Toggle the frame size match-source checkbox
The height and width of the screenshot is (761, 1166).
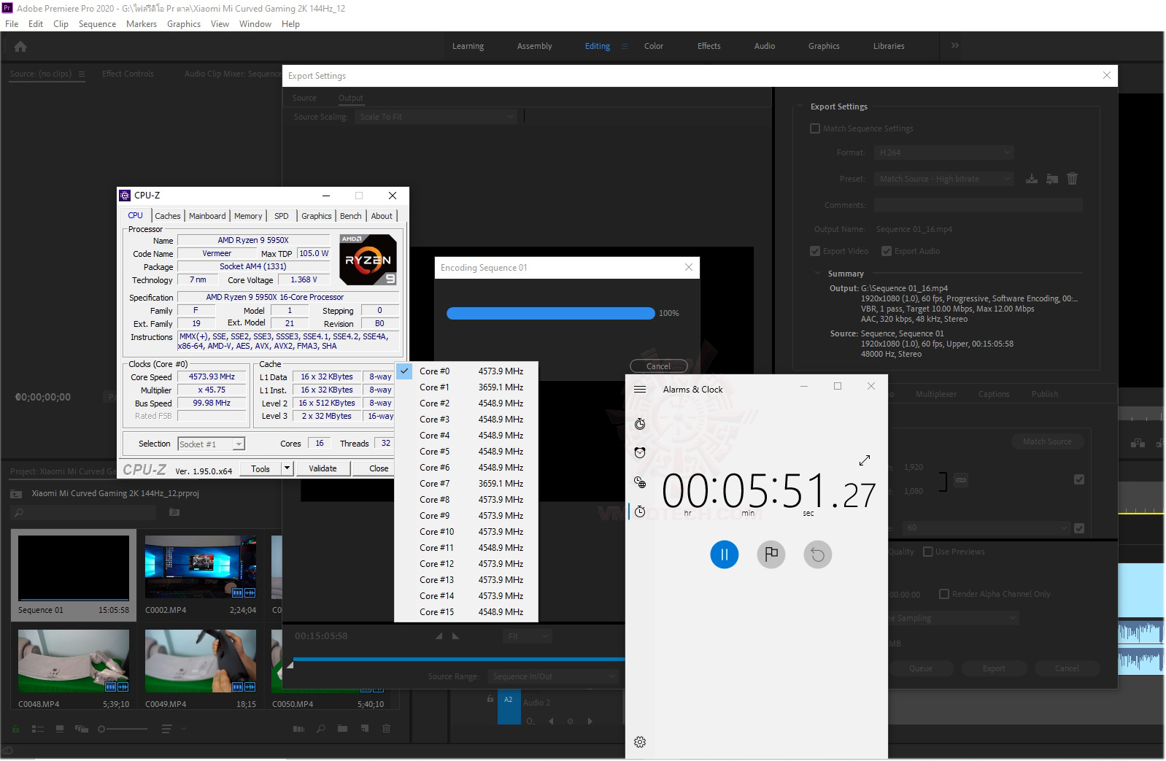click(1079, 479)
